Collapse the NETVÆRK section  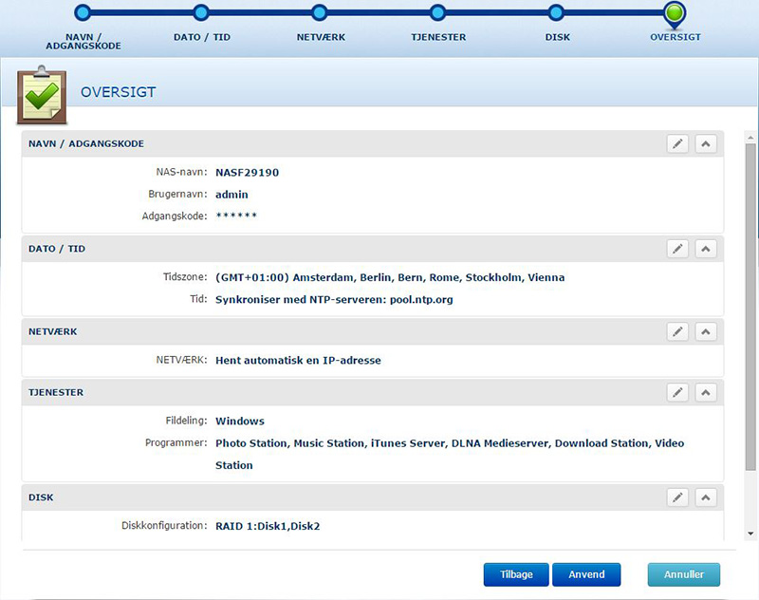pos(706,331)
